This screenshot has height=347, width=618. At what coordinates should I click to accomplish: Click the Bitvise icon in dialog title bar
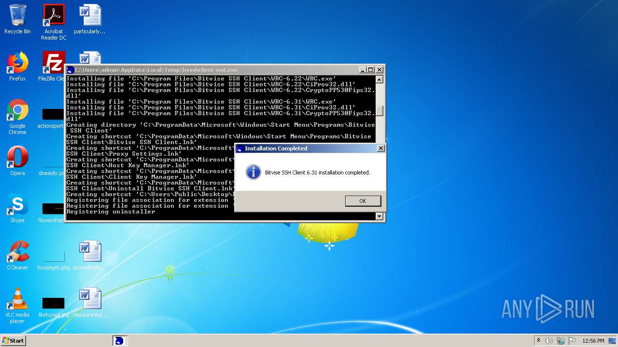(240, 148)
